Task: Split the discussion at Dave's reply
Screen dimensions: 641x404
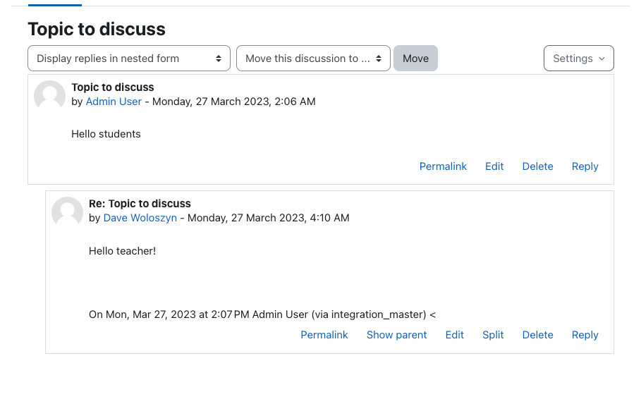Action: pyautogui.click(x=493, y=335)
